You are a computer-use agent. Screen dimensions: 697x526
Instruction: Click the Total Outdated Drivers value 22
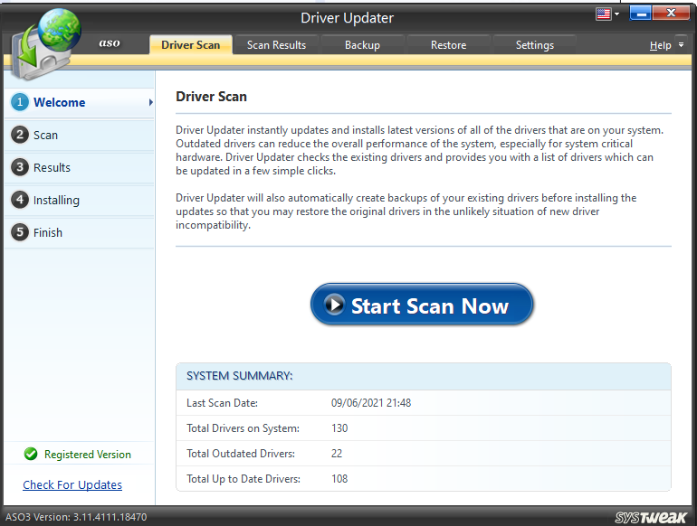[x=337, y=454]
